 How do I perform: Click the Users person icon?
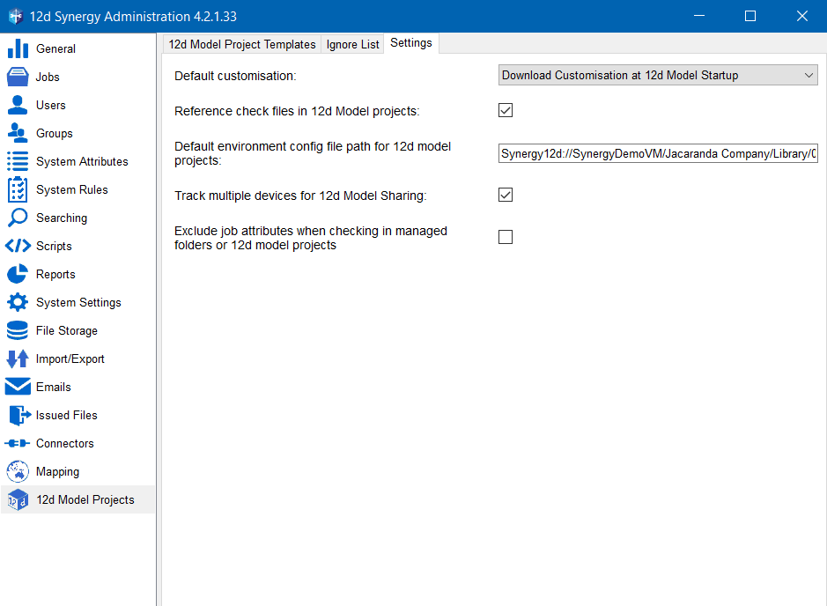(x=18, y=105)
